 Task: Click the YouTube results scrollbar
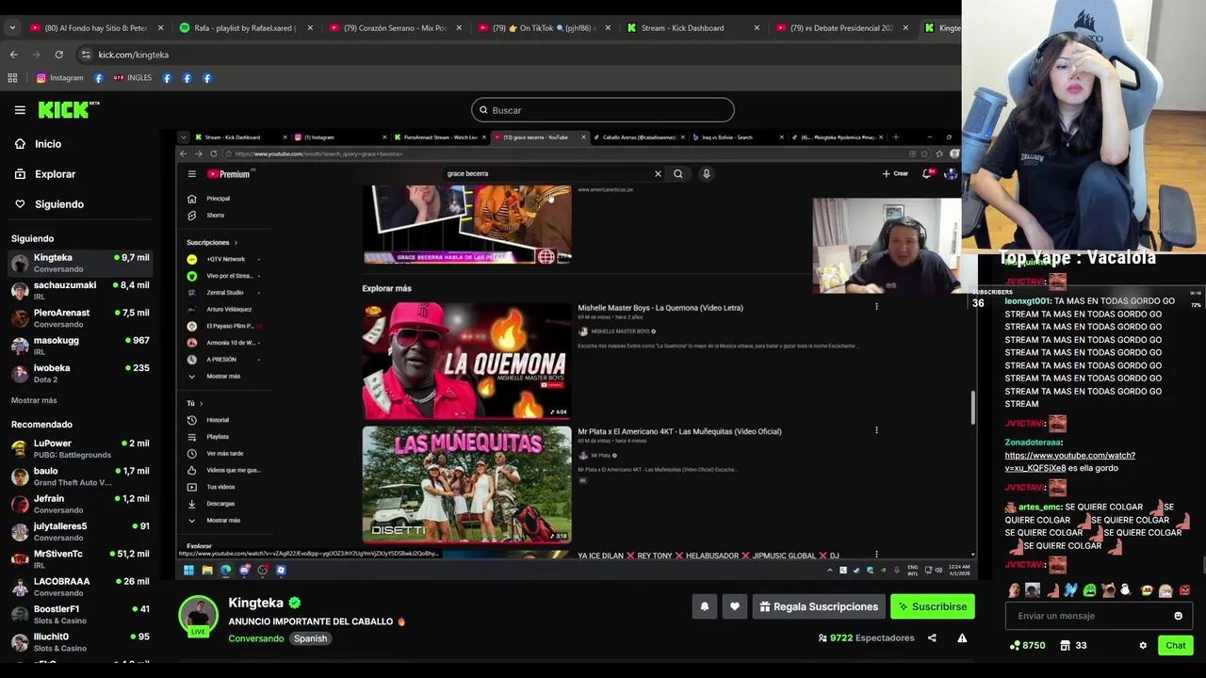point(973,407)
